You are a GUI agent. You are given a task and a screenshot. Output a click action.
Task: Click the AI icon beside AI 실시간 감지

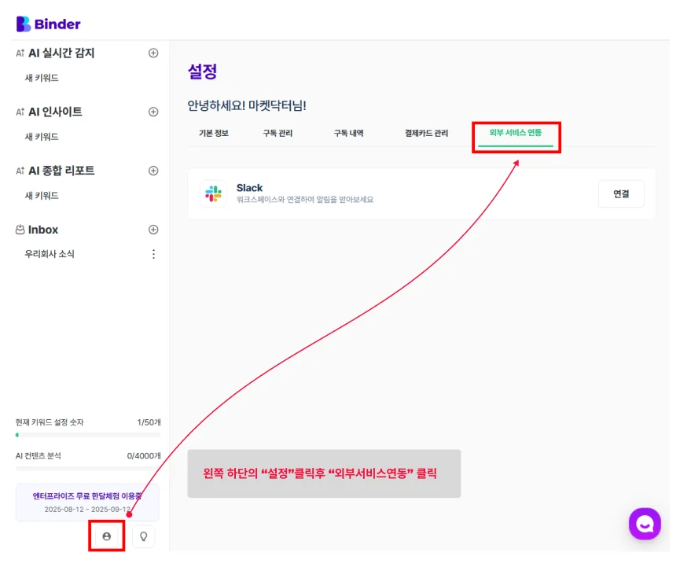pos(20,53)
